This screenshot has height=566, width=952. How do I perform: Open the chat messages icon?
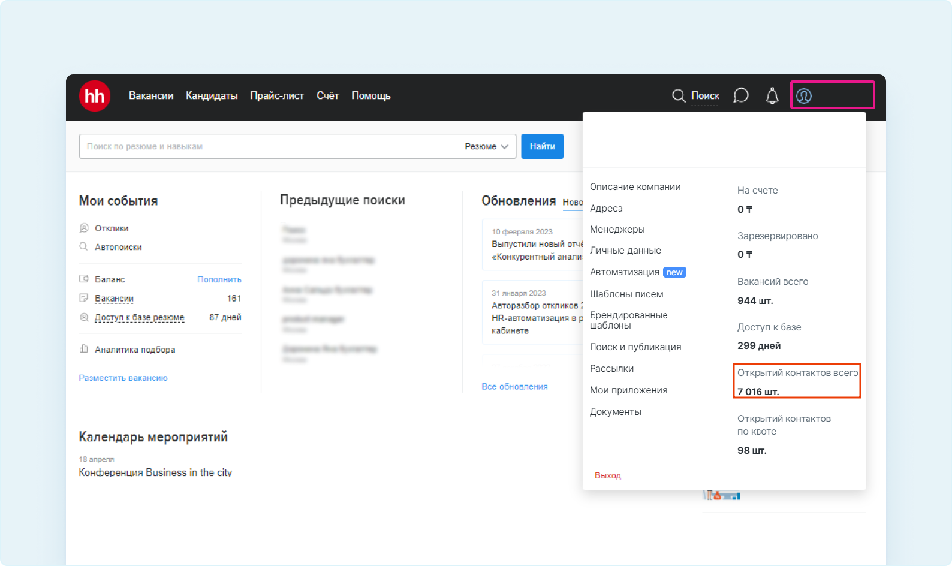pyautogui.click(x=741, y=96)
